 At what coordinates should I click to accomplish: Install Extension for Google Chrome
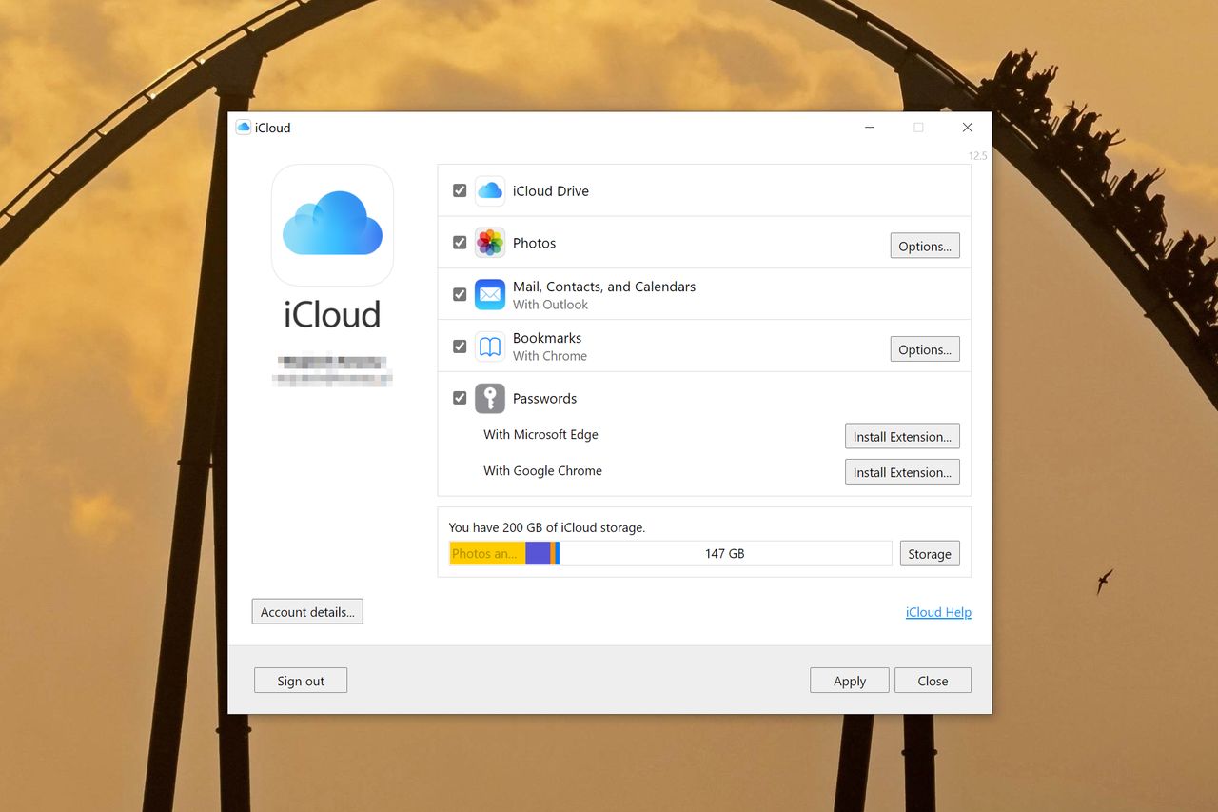coord(902,472)
